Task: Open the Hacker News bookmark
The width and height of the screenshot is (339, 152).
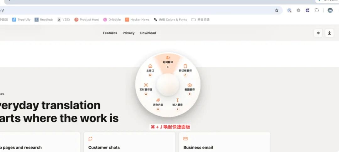Action: tap(137, 20)
